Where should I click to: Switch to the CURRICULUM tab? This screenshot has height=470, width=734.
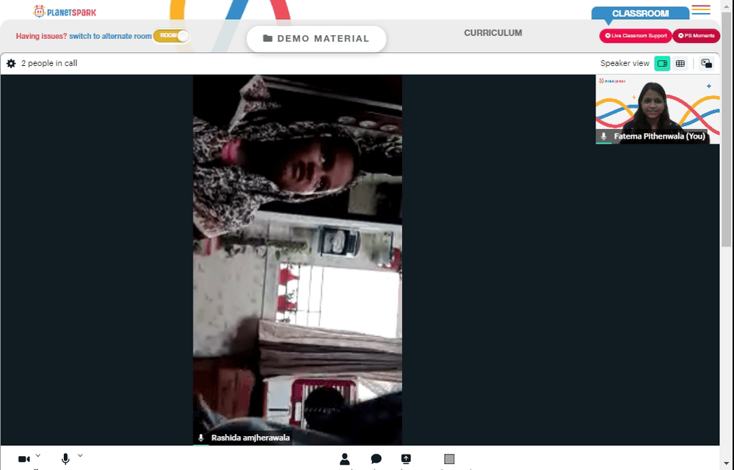[493, 33]
